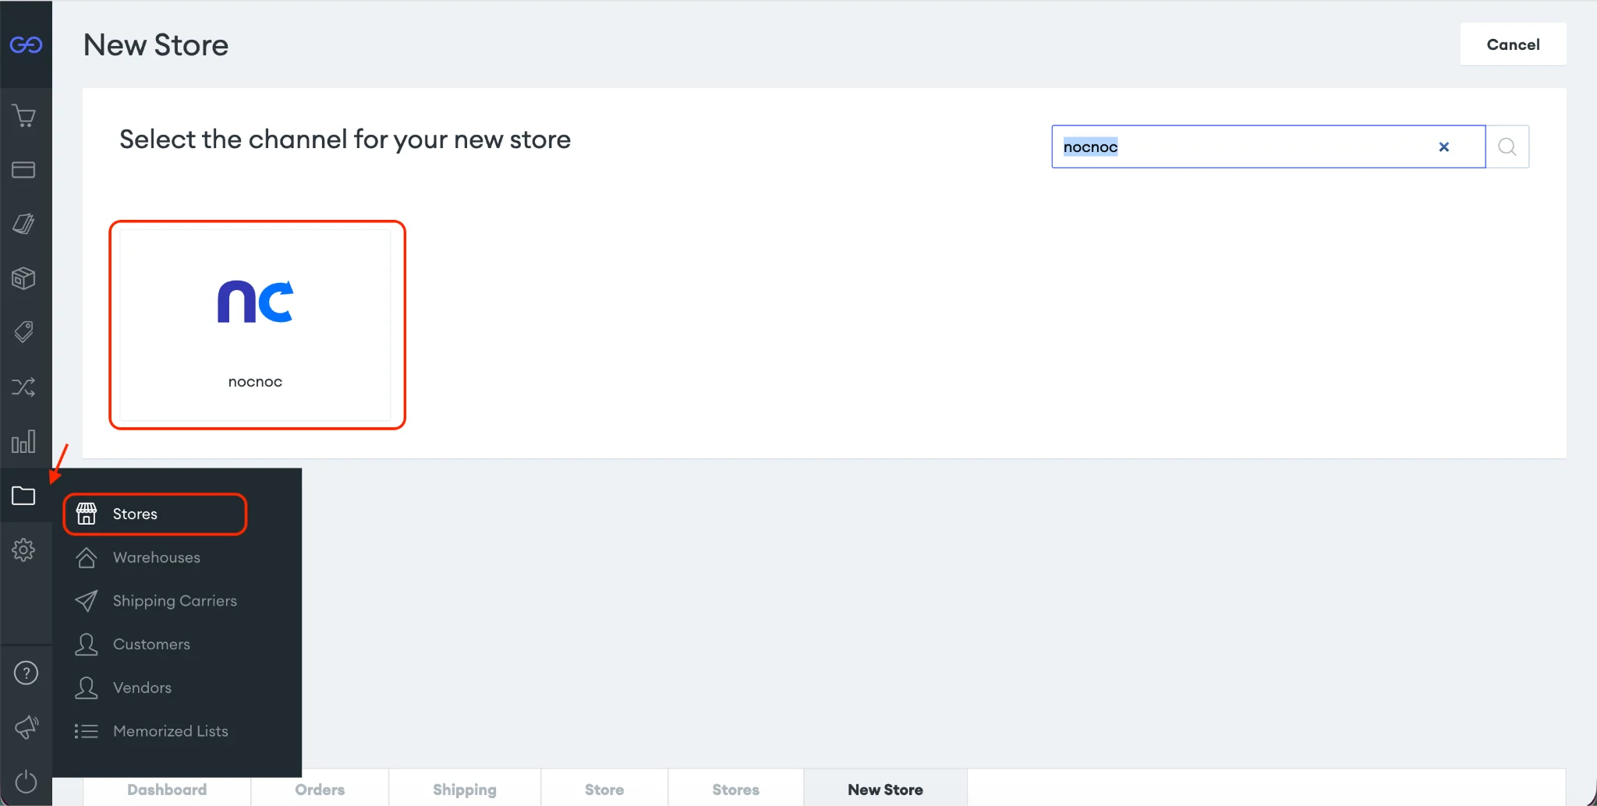Click the app logo in the sidebar
1597x806 pixels.
point(26,44)
